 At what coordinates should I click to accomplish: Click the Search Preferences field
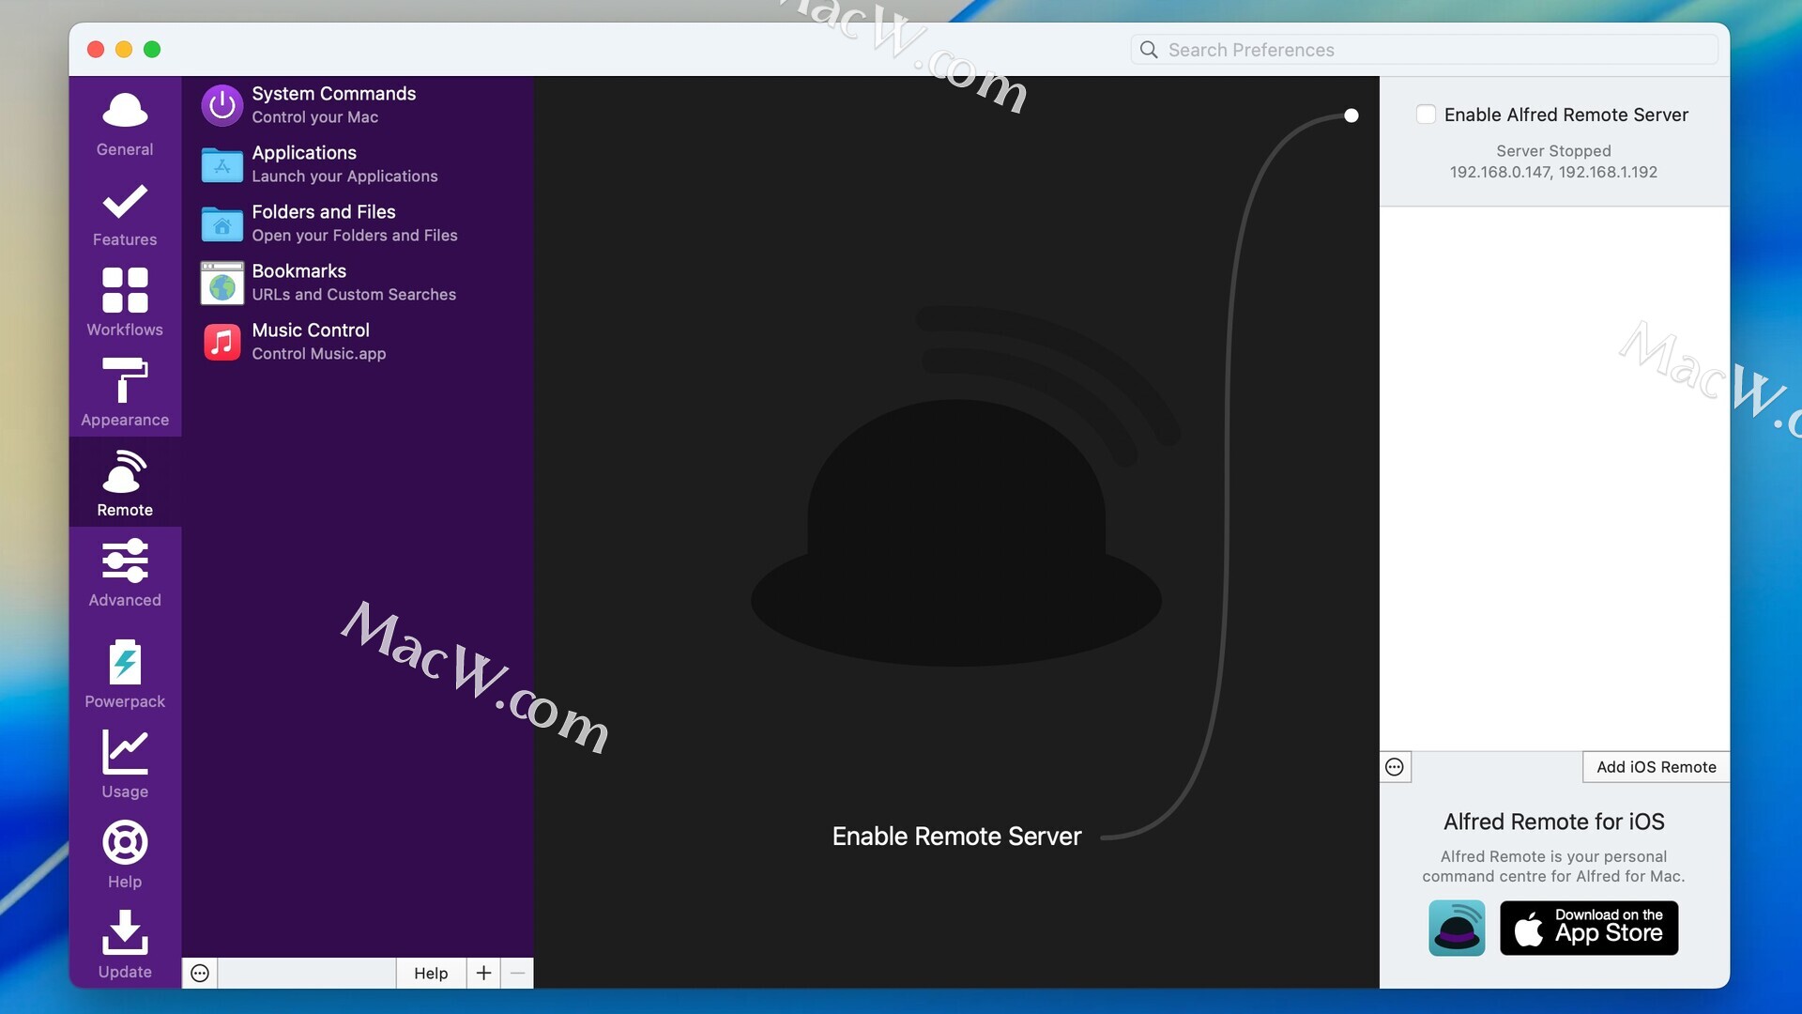pos(1427,50)
